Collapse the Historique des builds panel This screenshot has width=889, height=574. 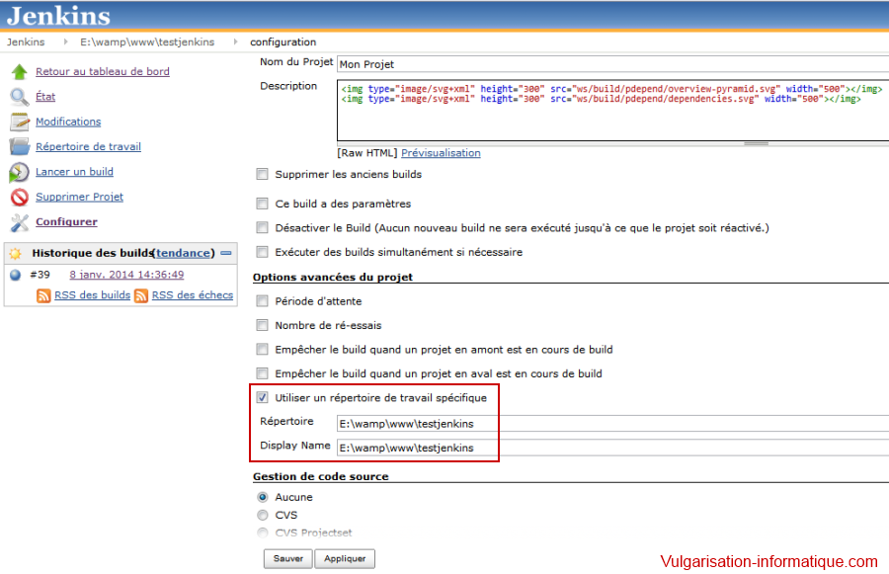click(226, 253)
